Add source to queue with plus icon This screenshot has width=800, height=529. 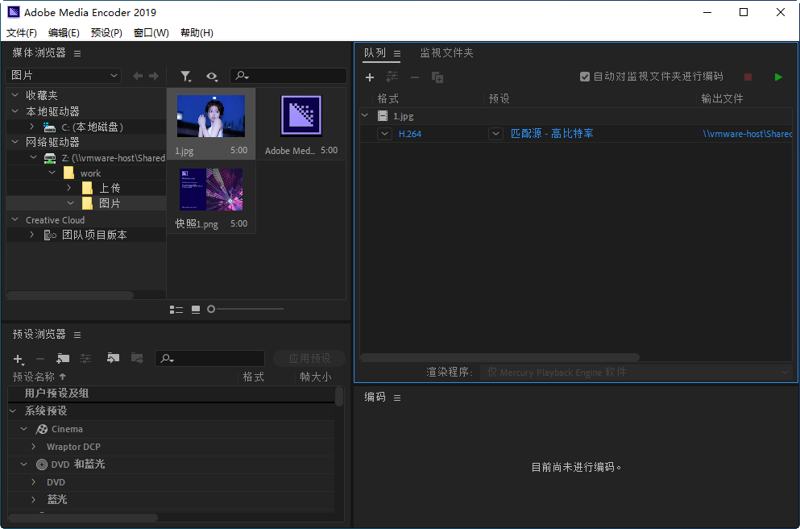[370, 77]
